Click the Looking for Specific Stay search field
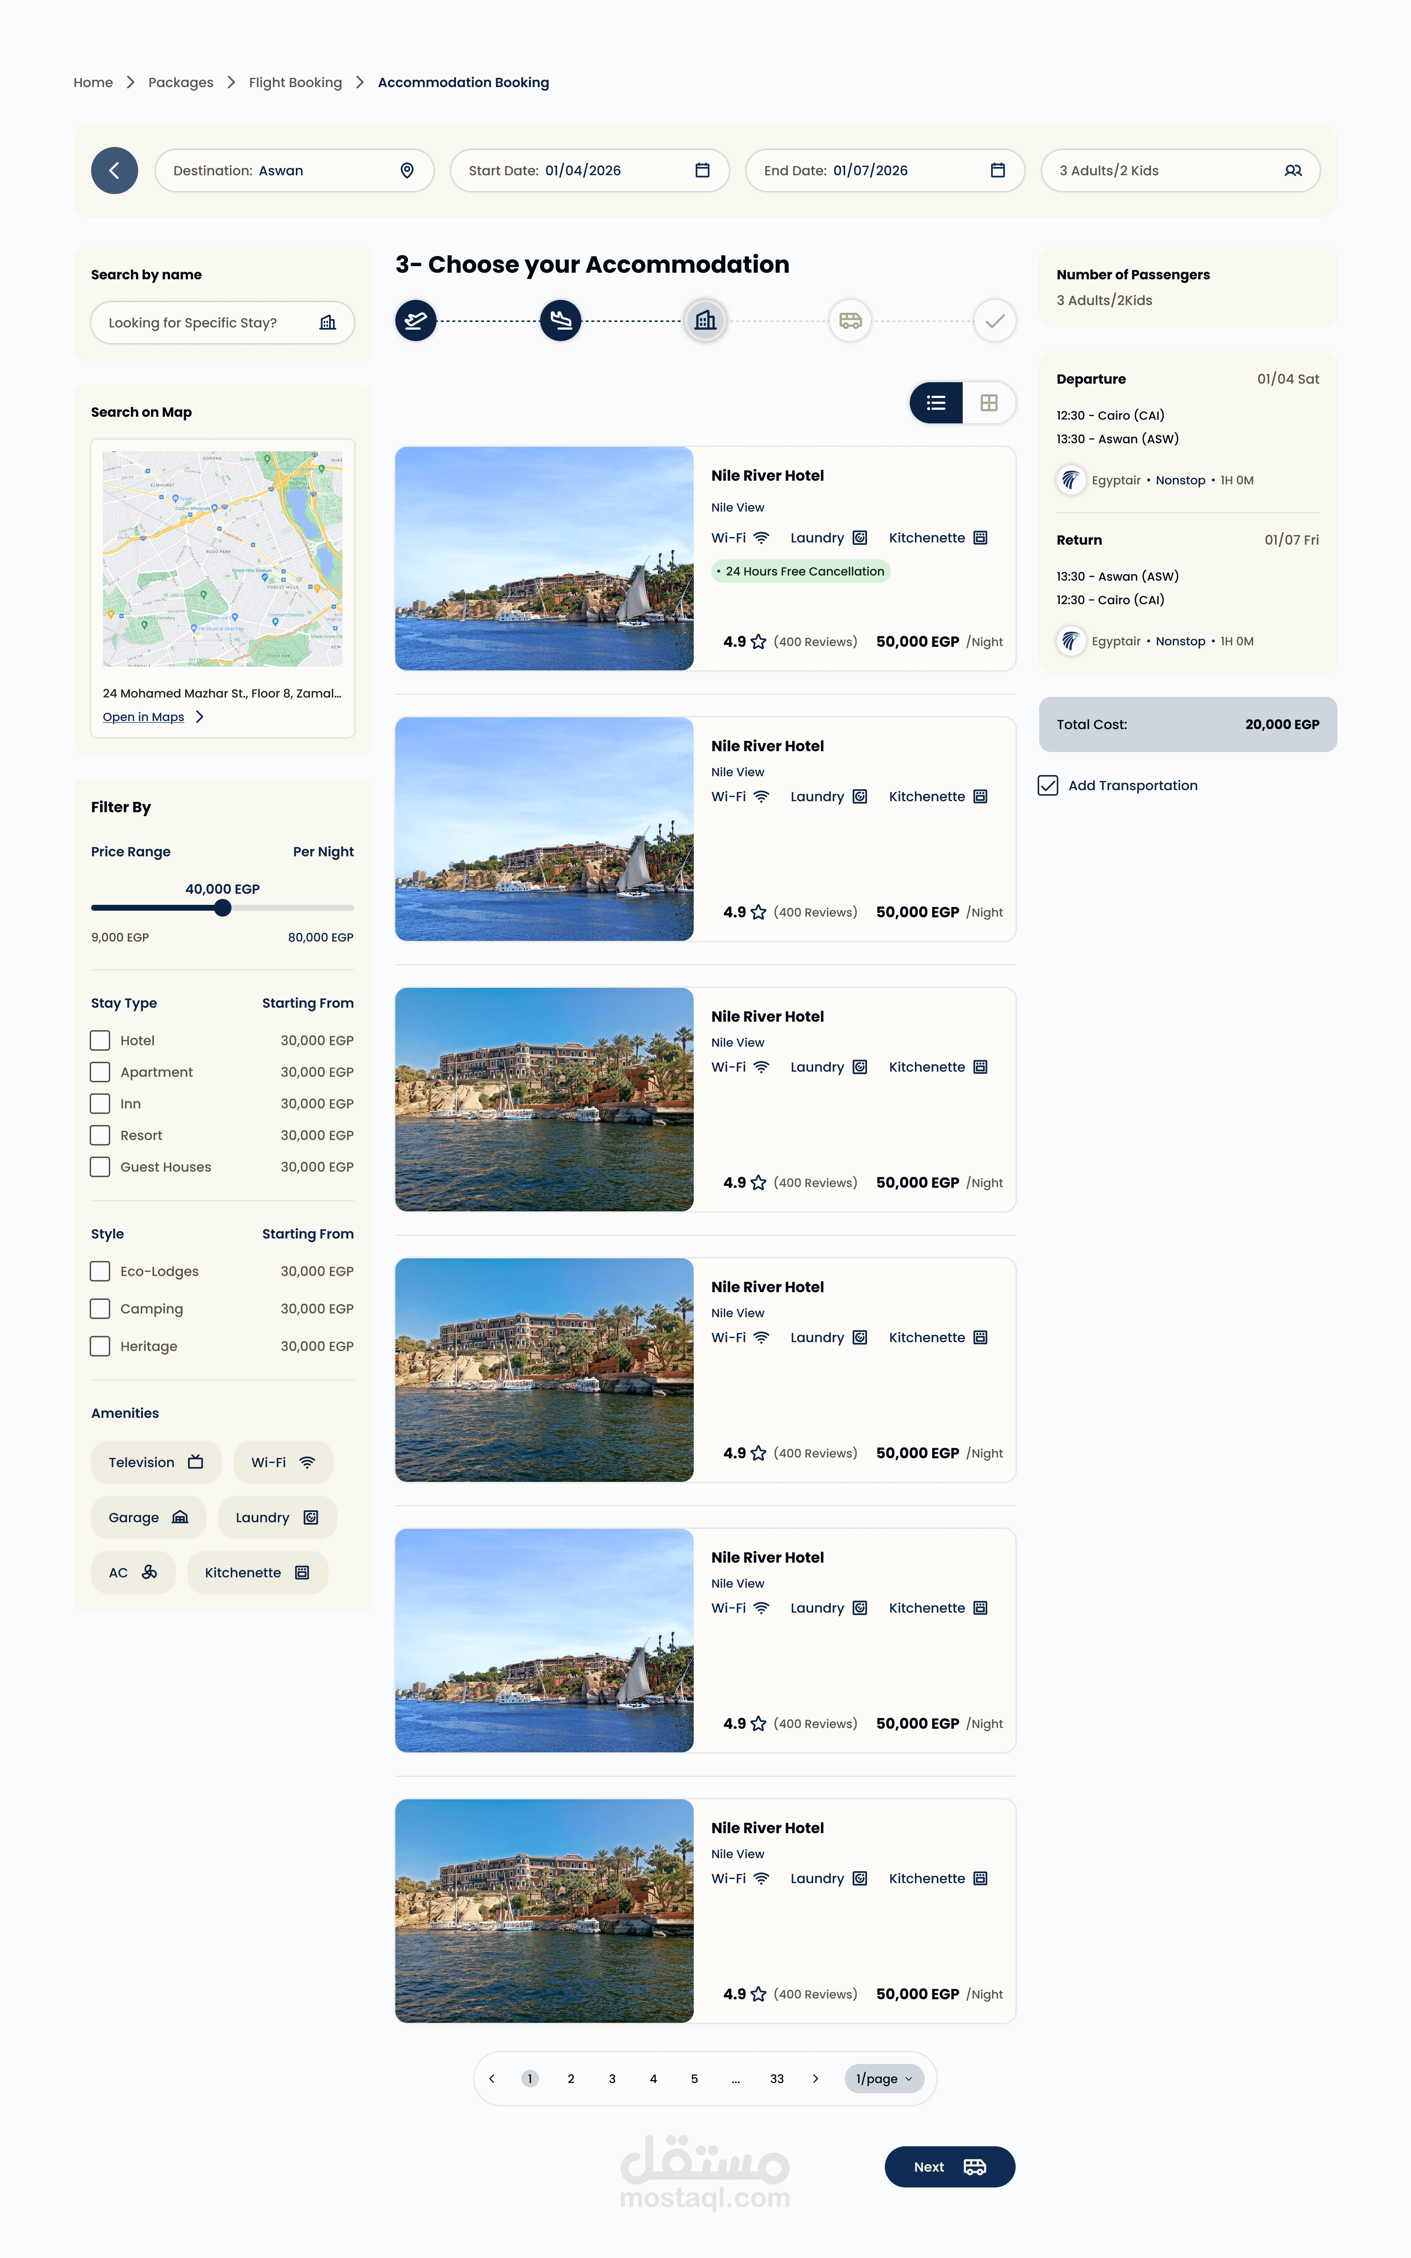This screenshot has width=1411, height=2258. (x=205, y=323)
